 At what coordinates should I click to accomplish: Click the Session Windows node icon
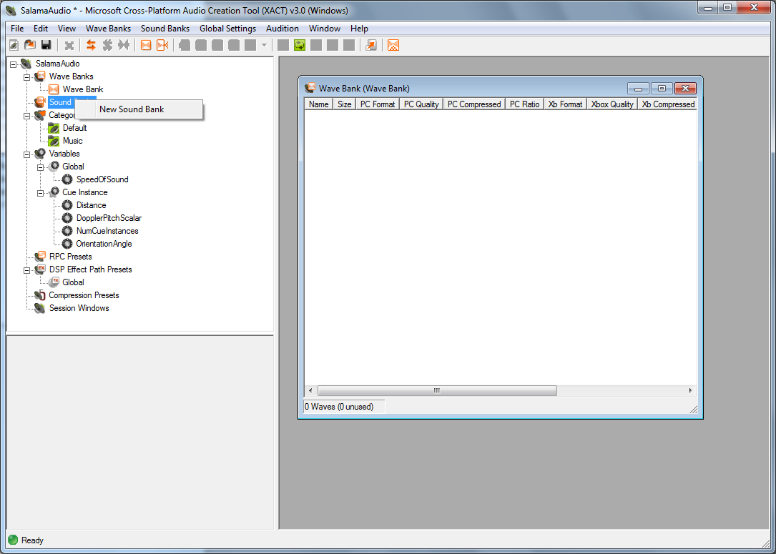[39, 308]
